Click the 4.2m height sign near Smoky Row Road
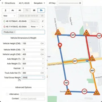102x102 pixels. 58,32
